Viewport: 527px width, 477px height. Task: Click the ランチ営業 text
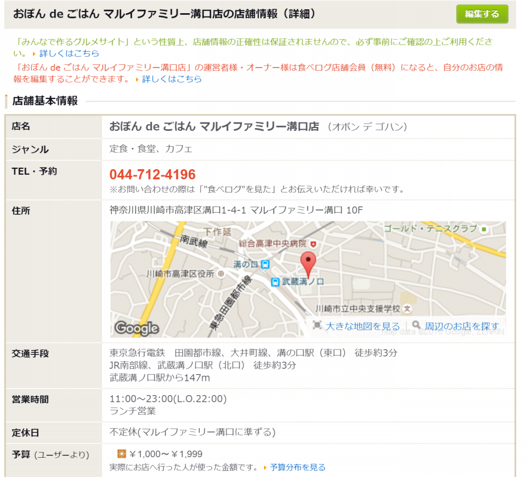pos(133,411)
